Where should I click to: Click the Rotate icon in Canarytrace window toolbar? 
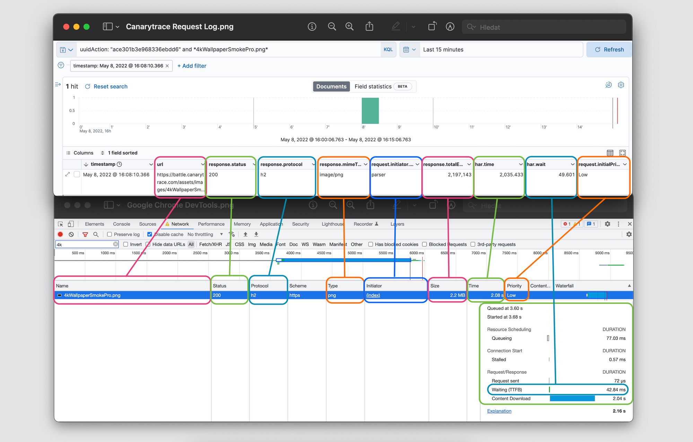432,26
